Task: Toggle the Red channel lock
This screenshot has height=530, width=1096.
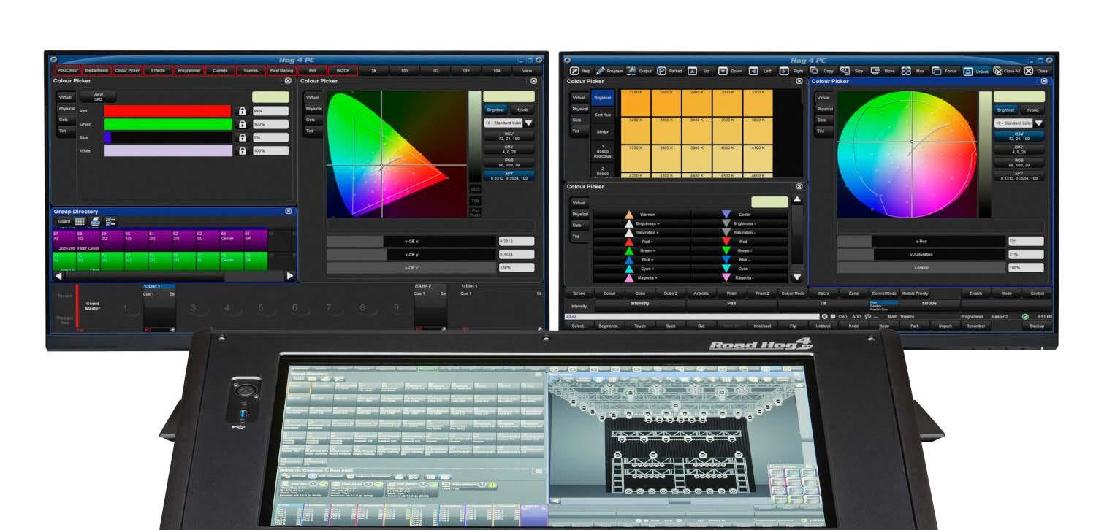Action: click(x=243, y=111)
